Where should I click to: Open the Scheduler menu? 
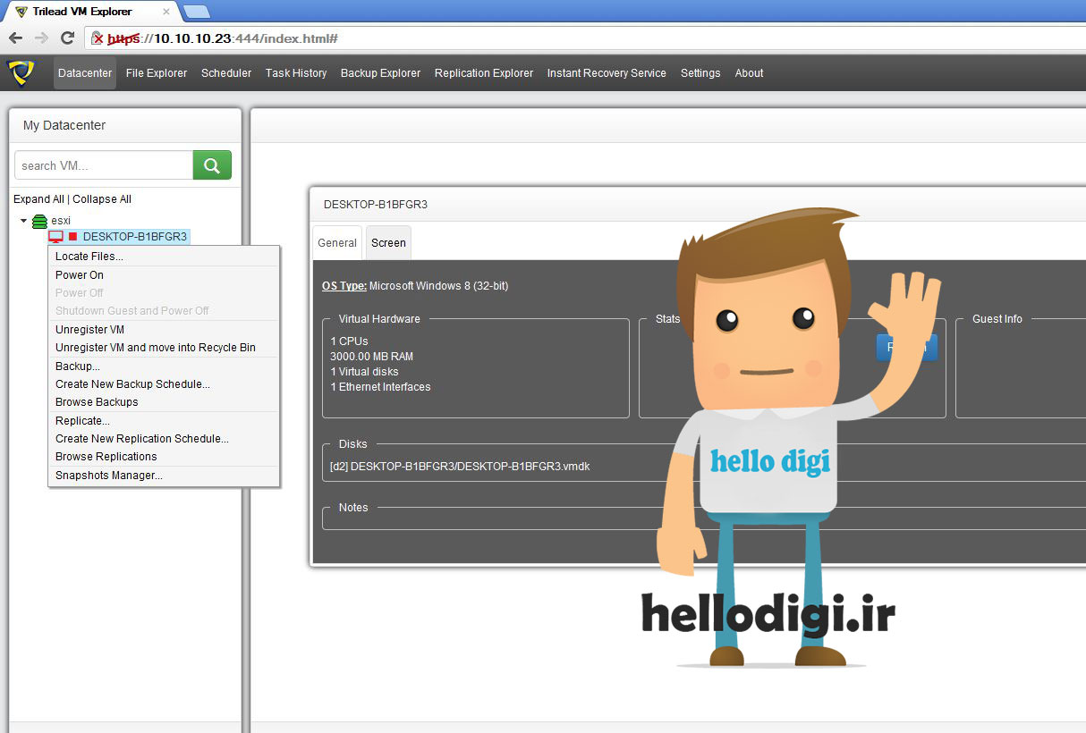pos(226,73)
